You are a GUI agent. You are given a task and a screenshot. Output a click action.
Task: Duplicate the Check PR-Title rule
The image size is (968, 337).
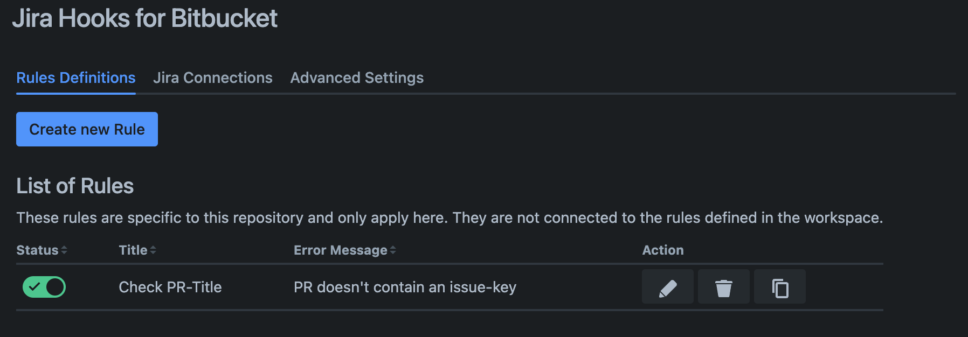[x=779, y=287]
